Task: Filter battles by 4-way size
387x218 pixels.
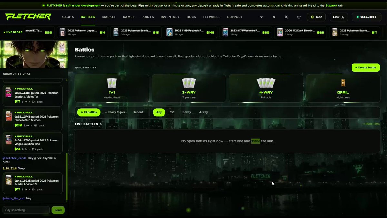Action: [203, 112]
